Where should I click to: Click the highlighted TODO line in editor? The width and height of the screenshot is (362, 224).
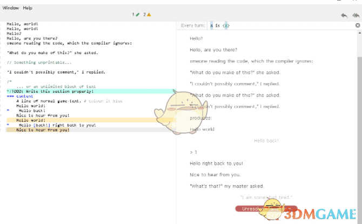tap(91, 91)
